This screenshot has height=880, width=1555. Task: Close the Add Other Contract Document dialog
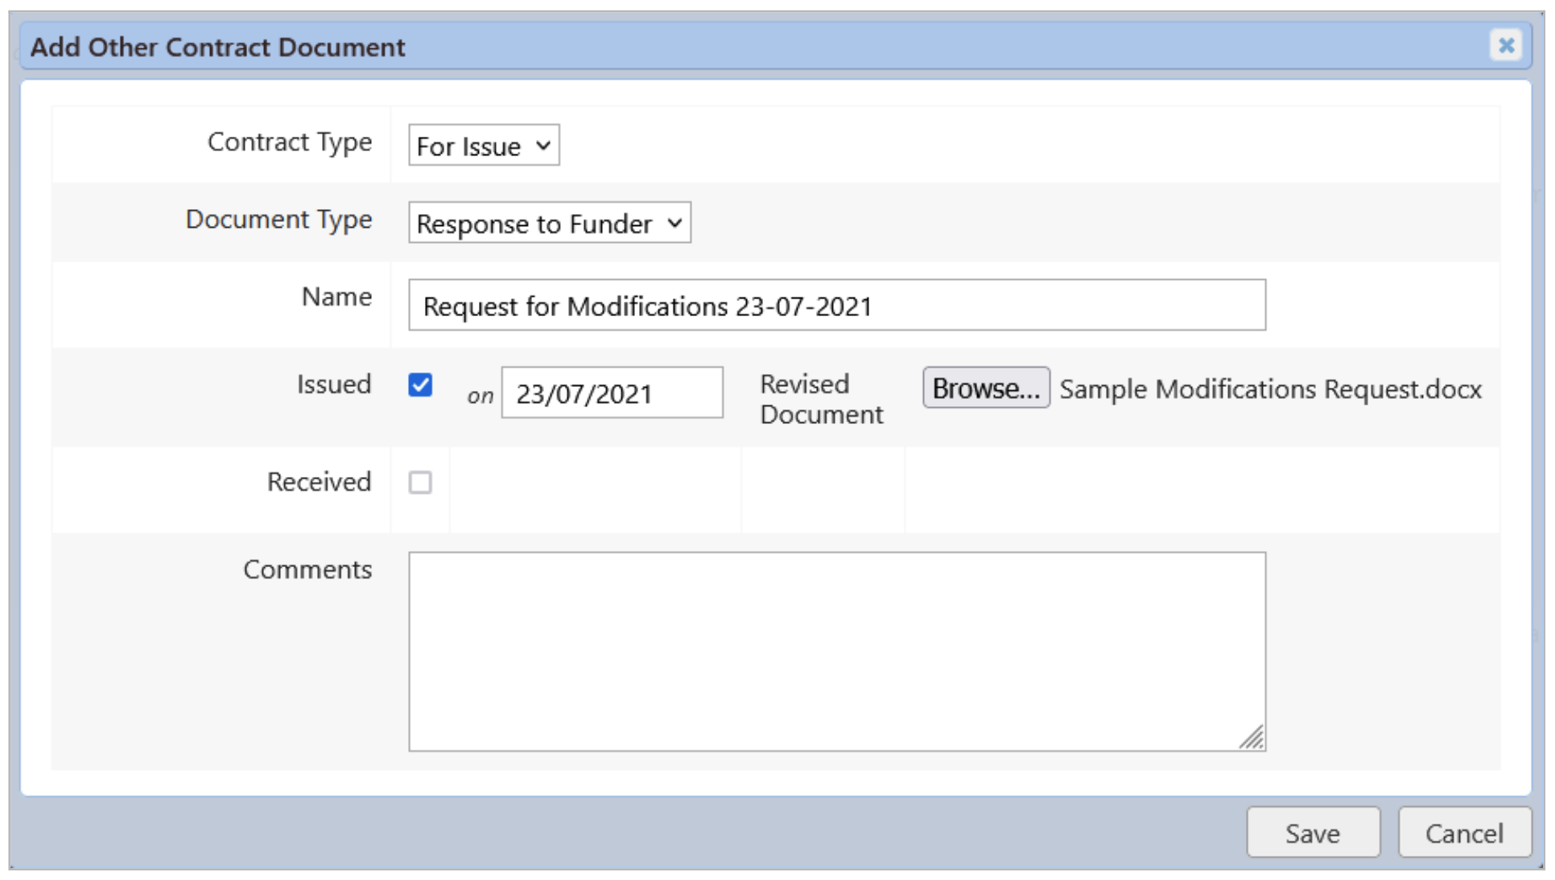point(1505,45)
